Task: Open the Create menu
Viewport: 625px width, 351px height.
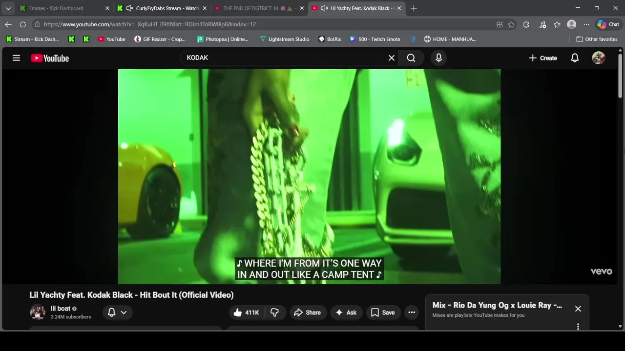Action: pyautogui.click(x=542, y=58)
